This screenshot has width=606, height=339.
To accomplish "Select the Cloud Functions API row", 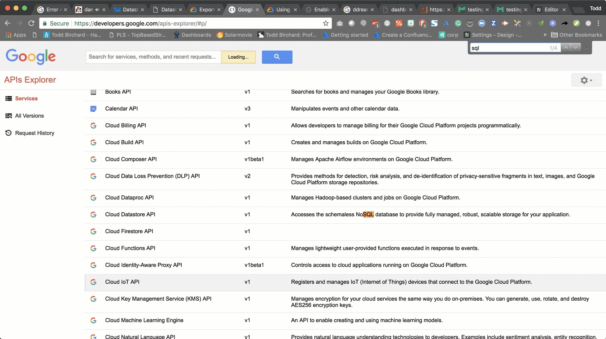I will tap(345, 248).
